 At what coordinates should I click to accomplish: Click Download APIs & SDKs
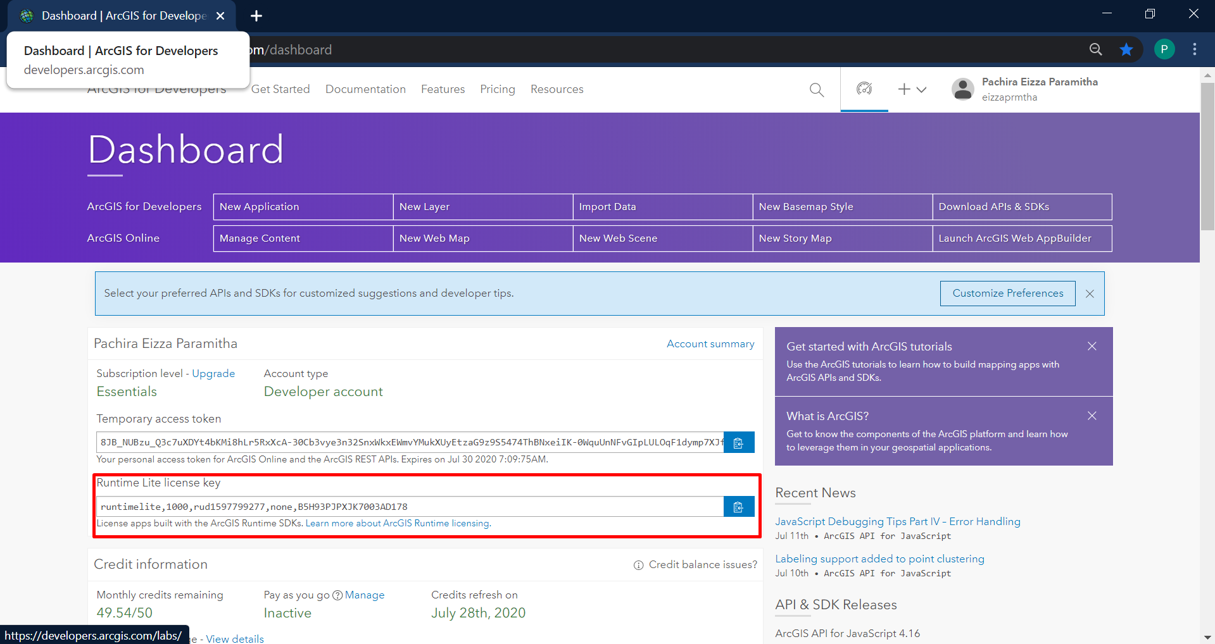pyautogui.click(x=1023, y=207)
